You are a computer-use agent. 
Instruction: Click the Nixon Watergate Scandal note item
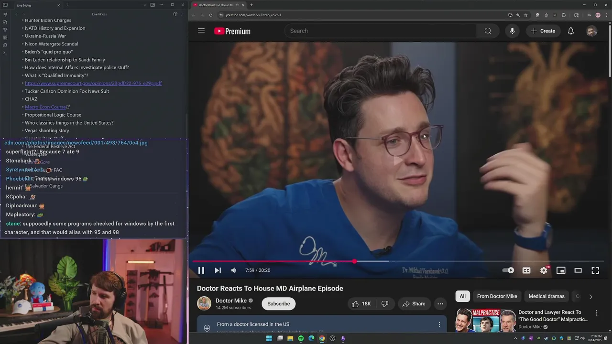pyautogui.click(x=51, y=44)
